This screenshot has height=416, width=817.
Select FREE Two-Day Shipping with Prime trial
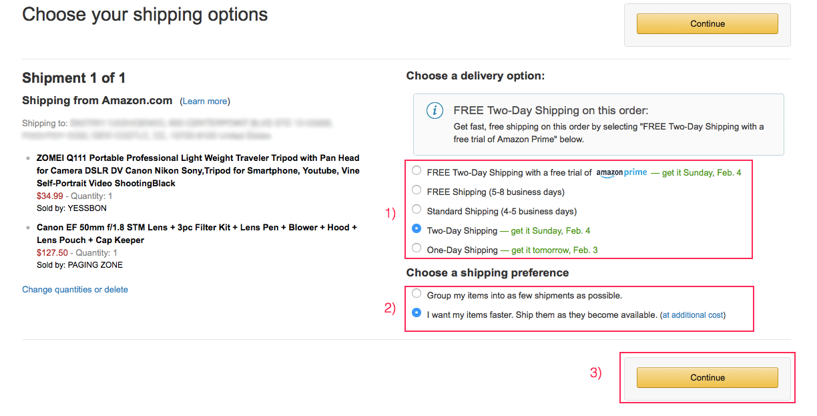[417, 171]
